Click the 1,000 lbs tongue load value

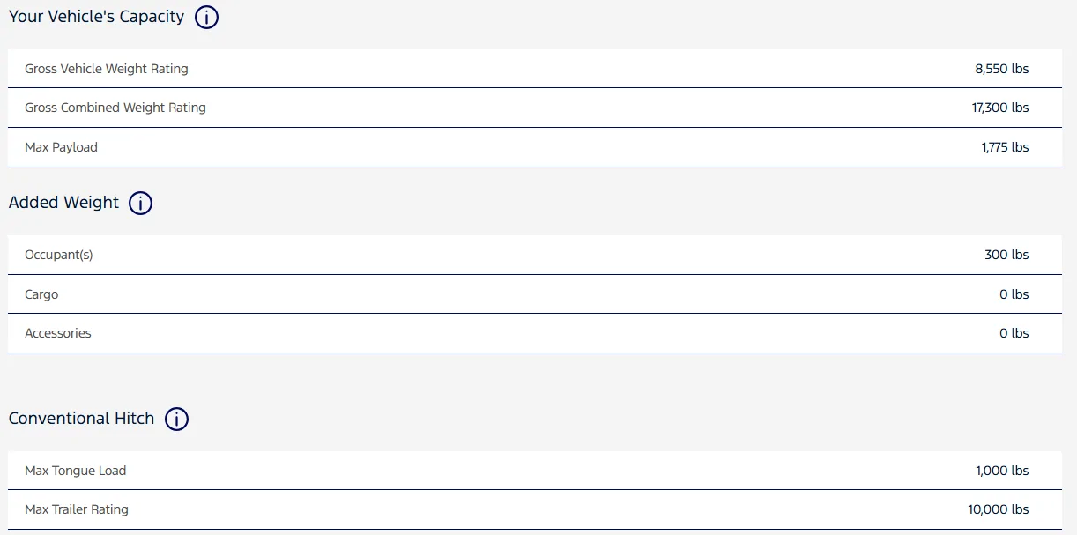(x=1002, y=471)
